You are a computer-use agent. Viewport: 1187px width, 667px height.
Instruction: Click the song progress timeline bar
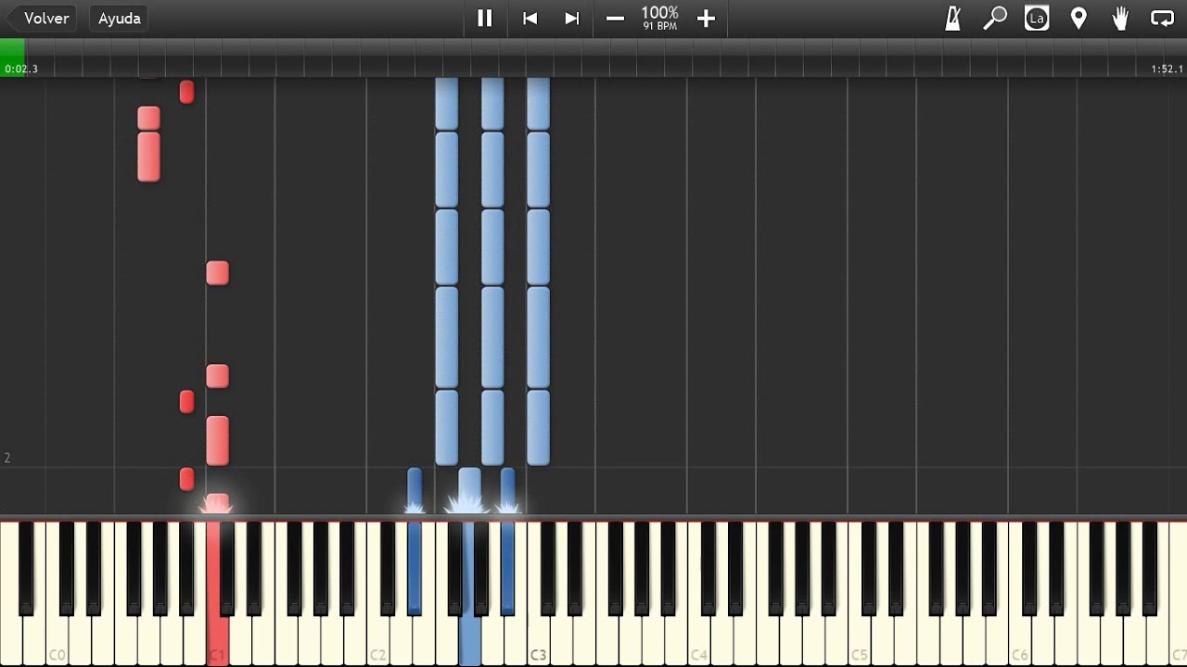click(x=593, y=57)
